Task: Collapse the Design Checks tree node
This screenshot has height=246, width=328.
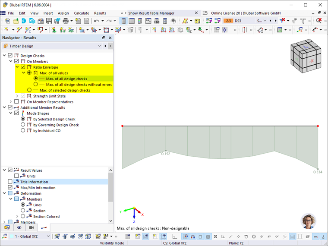Action: click(4, 55)
